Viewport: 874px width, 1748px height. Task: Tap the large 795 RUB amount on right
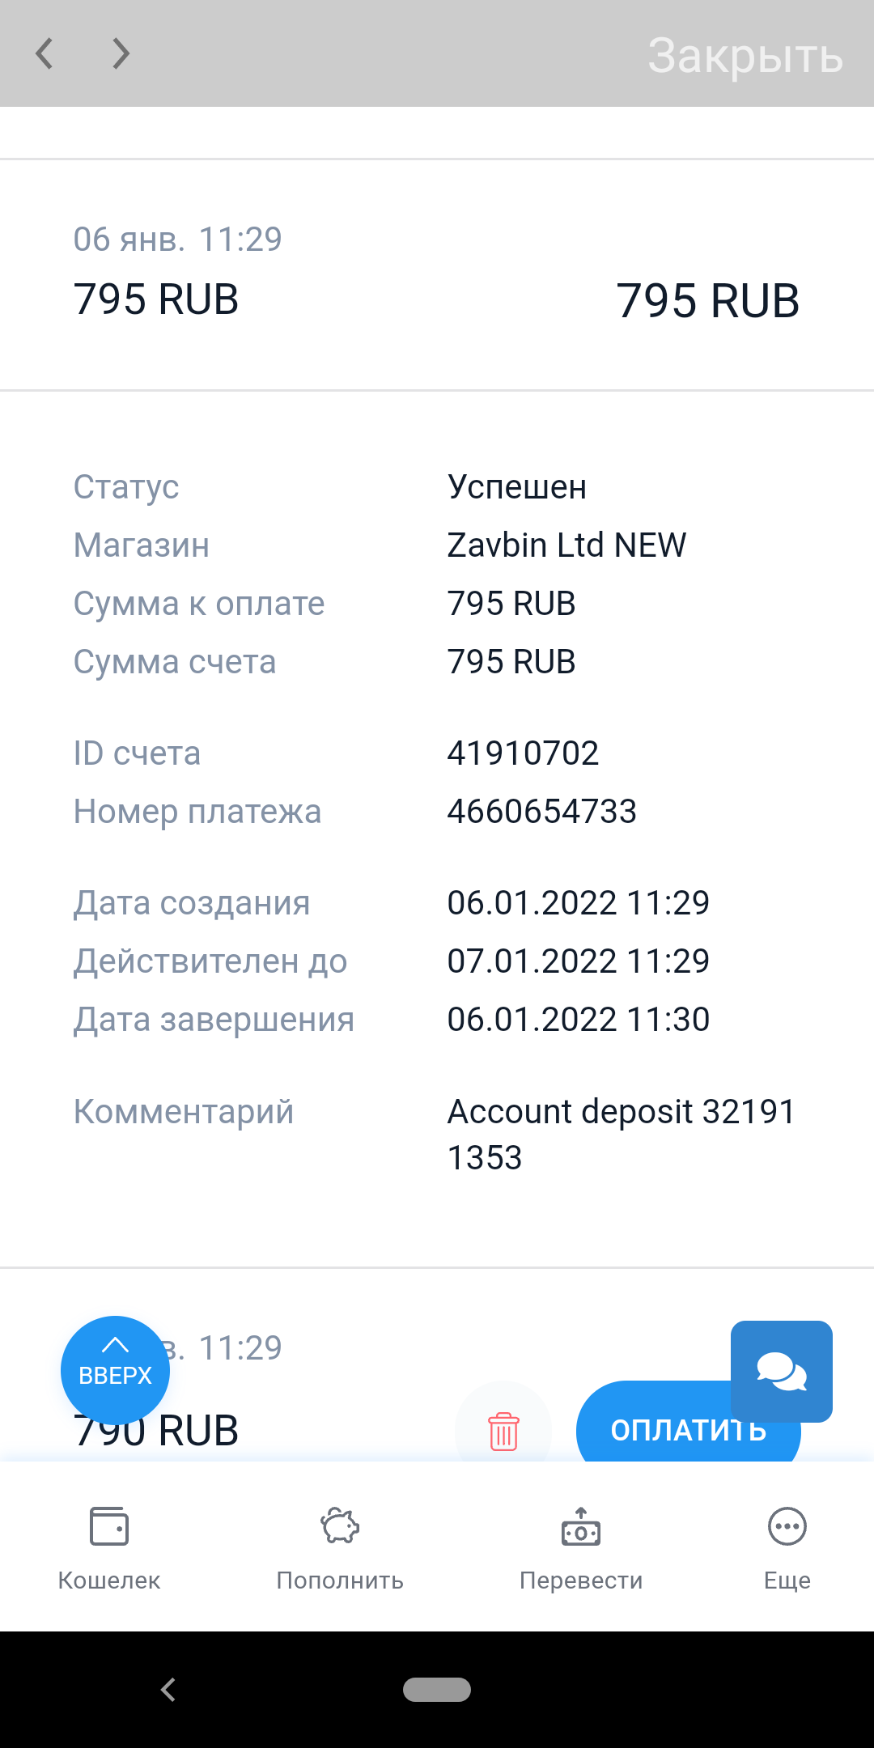[x=707, y=301]
